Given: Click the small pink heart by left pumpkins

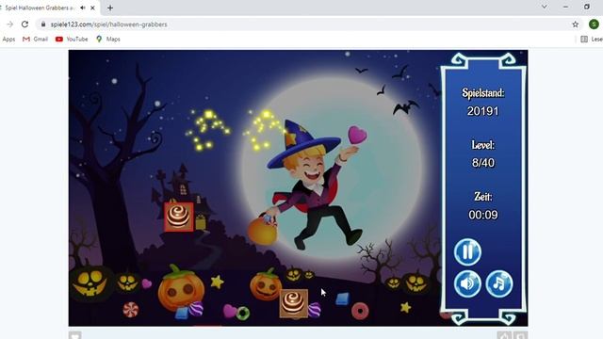Looking at the screenshot, I should point(147,283).
